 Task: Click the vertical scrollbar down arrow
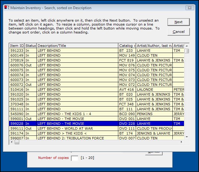187,137
